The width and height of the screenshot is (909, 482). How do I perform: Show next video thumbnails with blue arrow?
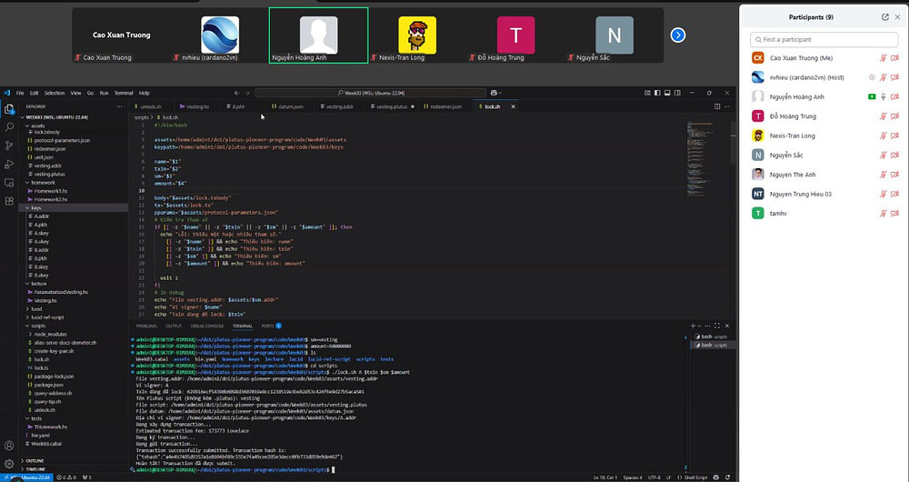pos(678,35)
